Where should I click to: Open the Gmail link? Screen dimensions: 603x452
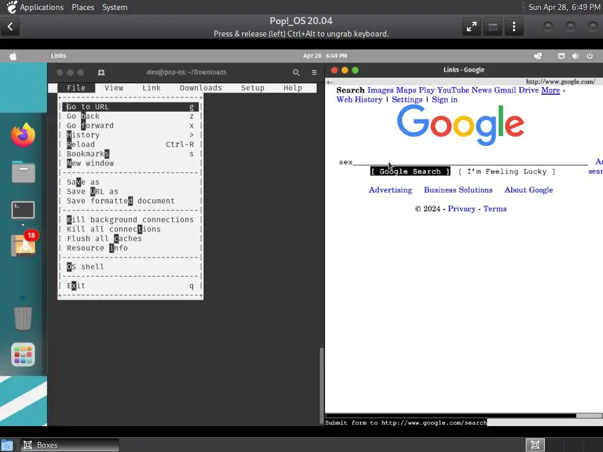pos(505,90)
